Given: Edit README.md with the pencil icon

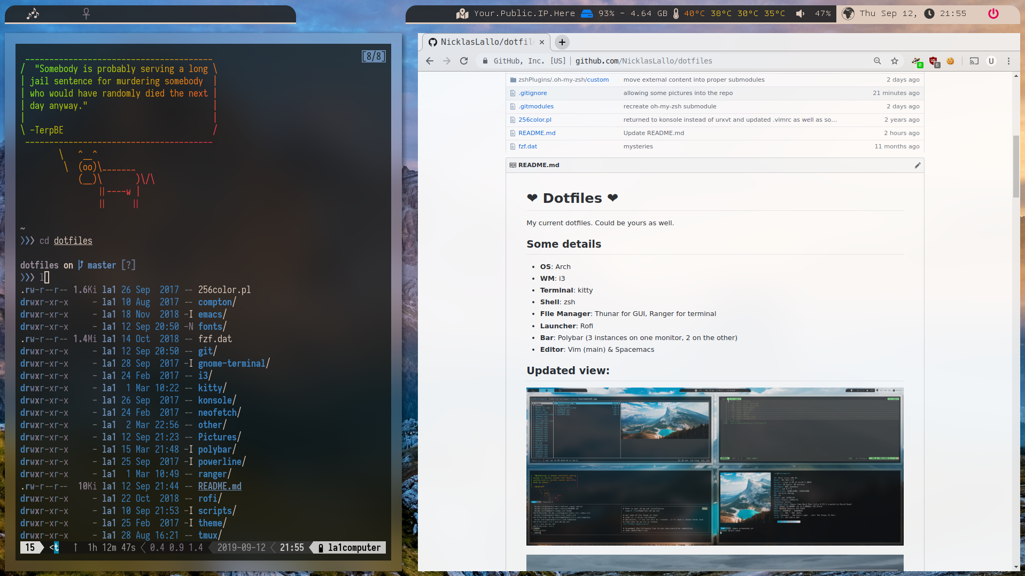Looking at the screenshot, I should [918, 165].
